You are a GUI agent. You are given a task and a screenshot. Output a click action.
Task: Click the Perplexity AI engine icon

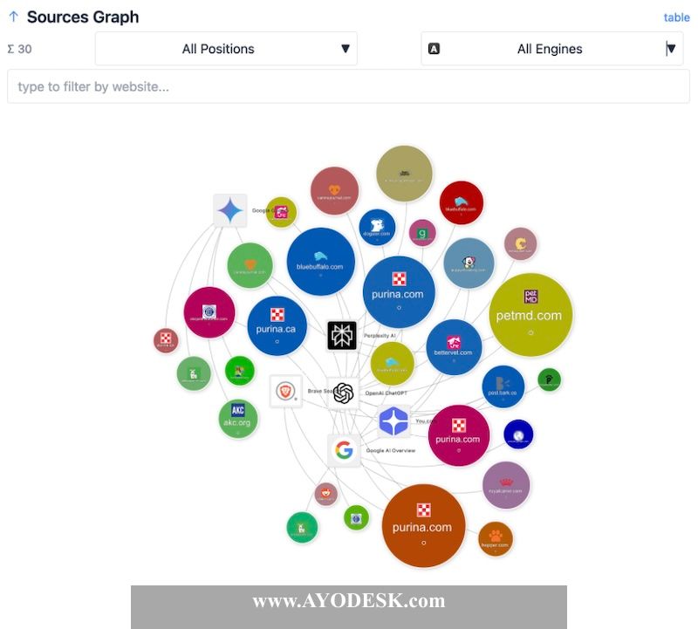point(342,335)
